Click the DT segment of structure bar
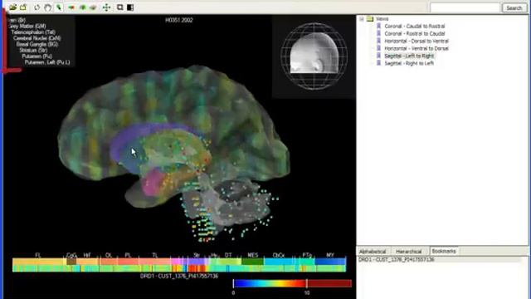The width and height of the screenshot is (531, 299). click(x=229, y=262)
